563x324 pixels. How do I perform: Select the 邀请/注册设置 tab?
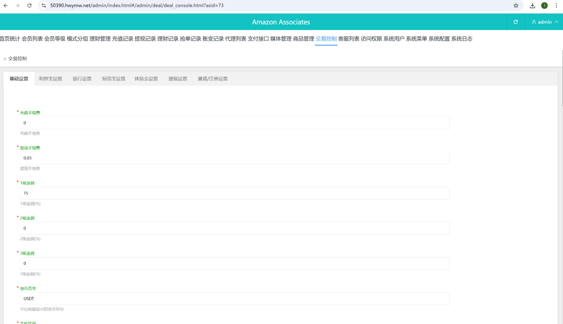click(212, 79)
